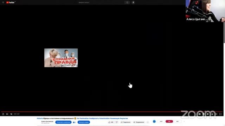Enter full screen mode
This screenshot has height=126, width=225.
pos(220,114)
